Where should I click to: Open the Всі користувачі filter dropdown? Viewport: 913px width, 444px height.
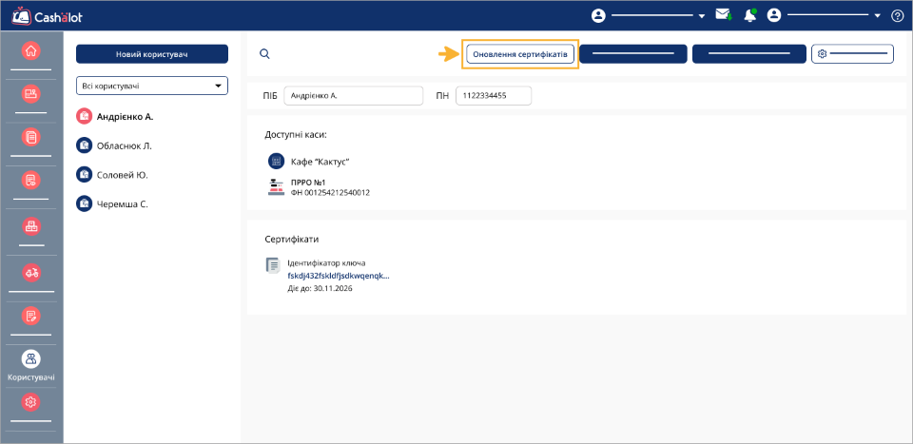pos(152,86)
